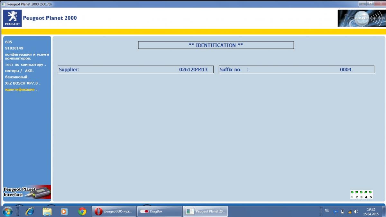This screenshot has height=217, width=386.
Task: Click status indicator light number 5
Action: (x=371, y=192)
